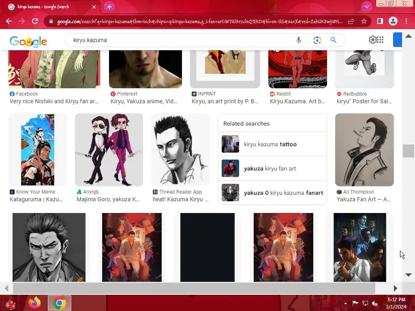Open Google quick settings gear
The image size is (415, 311).
373,40
